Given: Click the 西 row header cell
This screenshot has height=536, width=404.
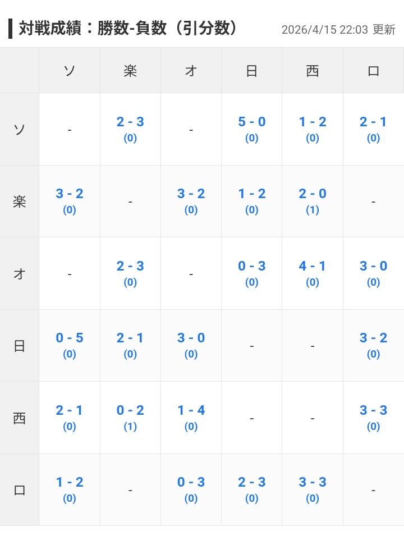Looking at the screenshot, I should click(19, 418).
